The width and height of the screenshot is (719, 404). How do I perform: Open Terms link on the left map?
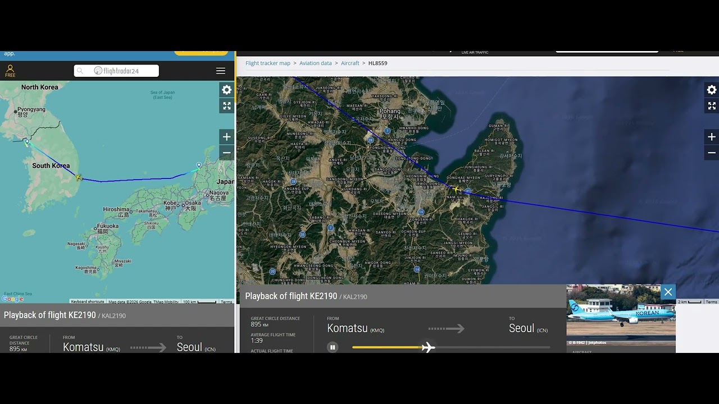[226, 302]
